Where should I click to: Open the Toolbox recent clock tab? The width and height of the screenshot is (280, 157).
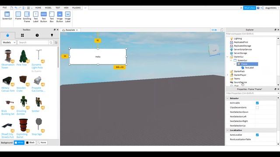tap(37, 35)
